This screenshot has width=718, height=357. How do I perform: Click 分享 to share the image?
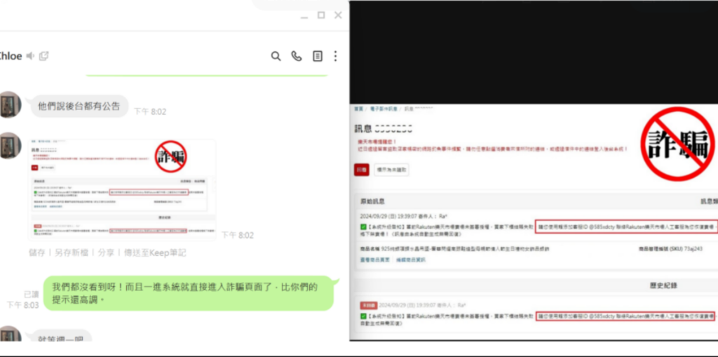tap(105, 252)
